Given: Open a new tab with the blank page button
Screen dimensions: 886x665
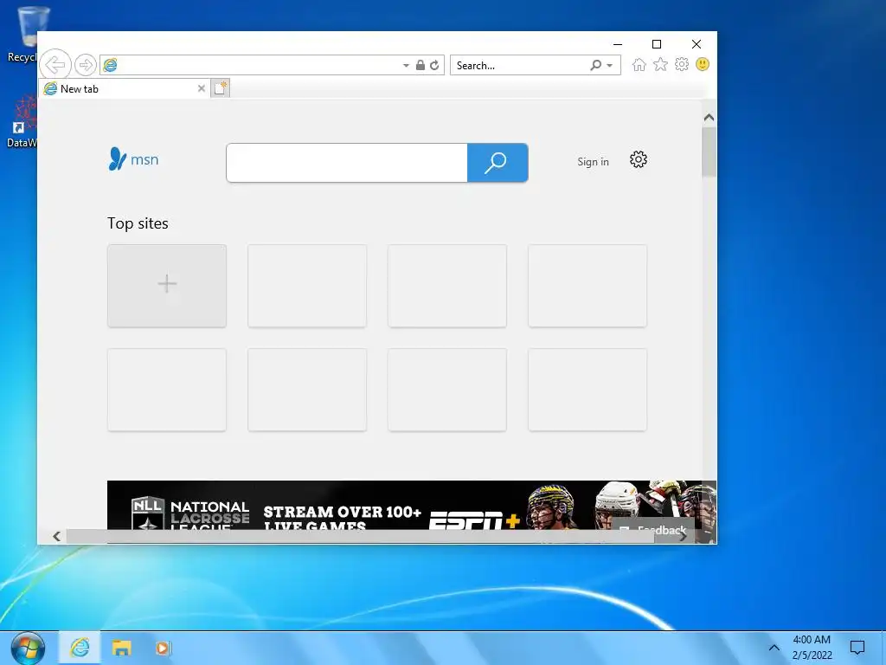Looking at the screenshot, I should pyautogui.click(x=221, y=88).
